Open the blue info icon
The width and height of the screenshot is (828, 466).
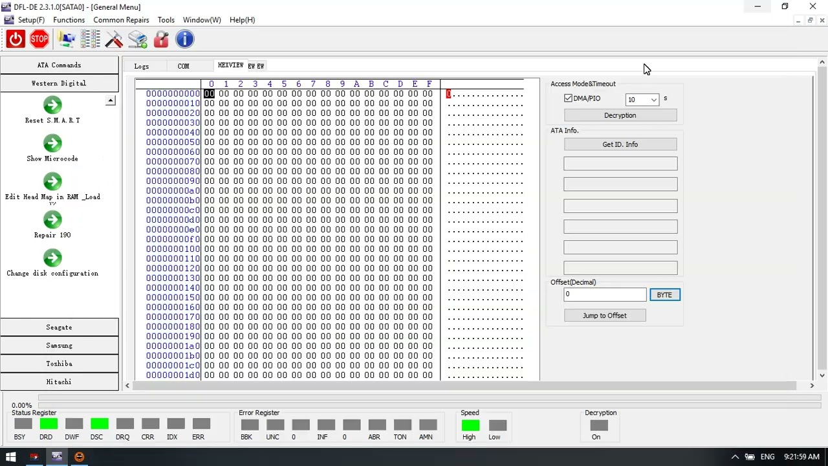pyautogui.click(x=185, y=39)
